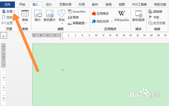Image resolution: width=169 pixels, height=106 pixels.
Task: Click My Apps (我的应用) icon
Action: click(94, 22)
